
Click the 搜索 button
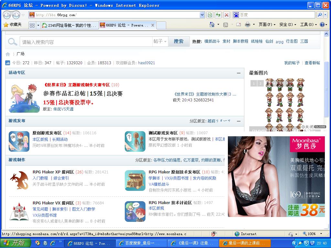click(x=178, y=41)
